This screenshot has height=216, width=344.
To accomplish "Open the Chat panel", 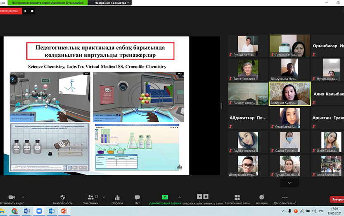I will pyautogui.click(x=137, y=197).
